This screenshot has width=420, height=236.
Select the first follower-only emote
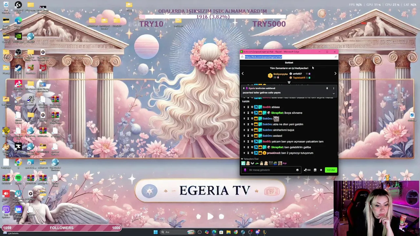click(x=243, y=163)
